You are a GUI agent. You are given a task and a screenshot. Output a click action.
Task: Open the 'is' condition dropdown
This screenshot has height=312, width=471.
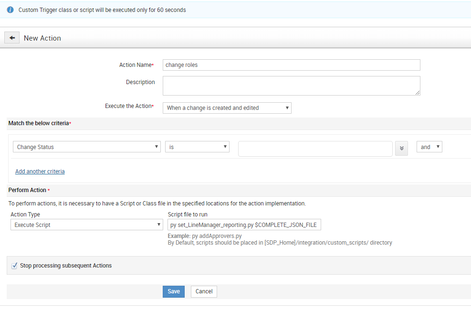197,147
